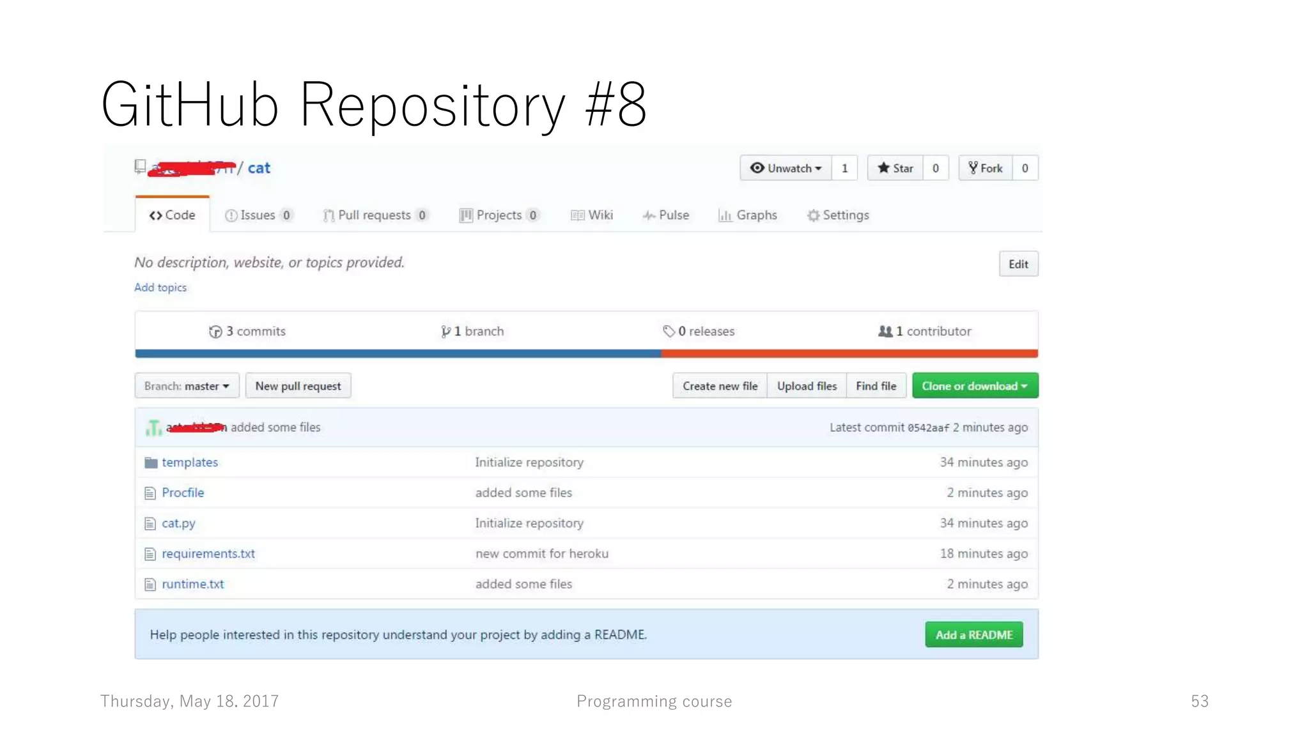Open runtime.txt row 'added some files' commit
This screenshot has width=1309, height=736.
click(523, 584)
